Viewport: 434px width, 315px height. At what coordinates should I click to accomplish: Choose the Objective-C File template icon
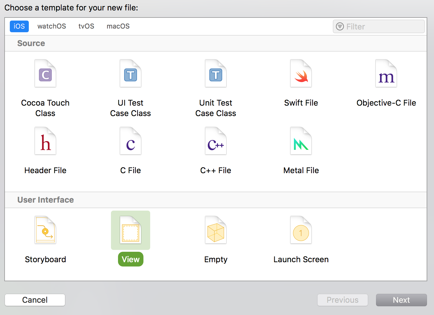pyautogui.click(x=386, y=74)
